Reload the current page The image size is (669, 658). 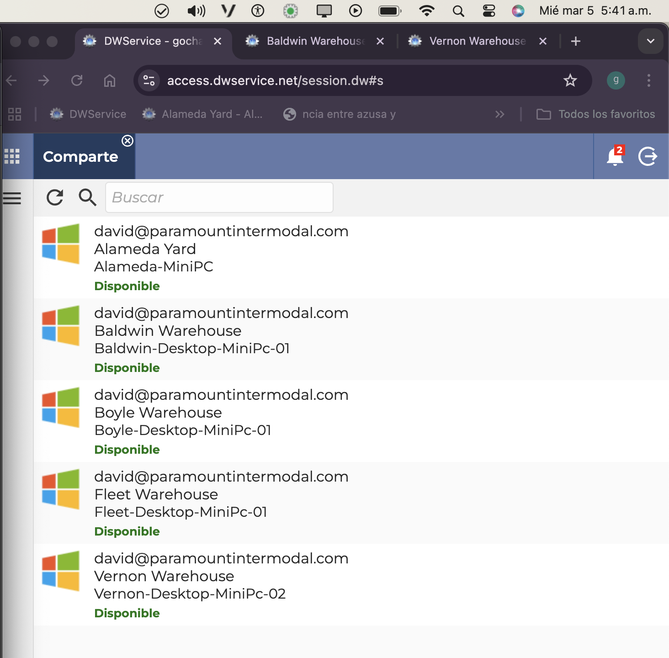pos(77,81)
